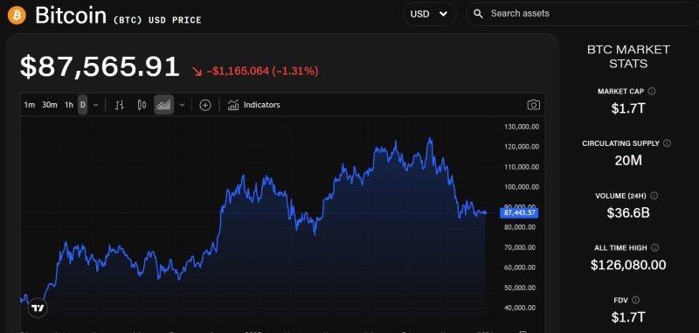Click the $36.6B volume value

[x=628, y=212]
